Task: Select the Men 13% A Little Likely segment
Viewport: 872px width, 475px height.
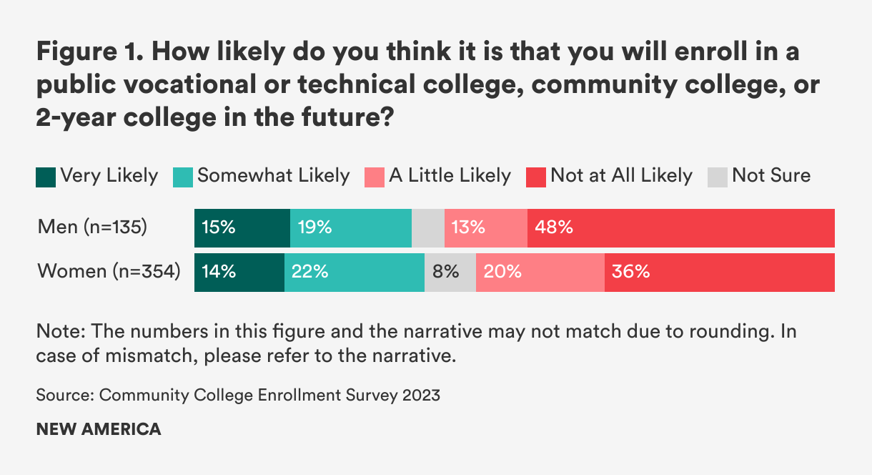Action: coord(485,228)
